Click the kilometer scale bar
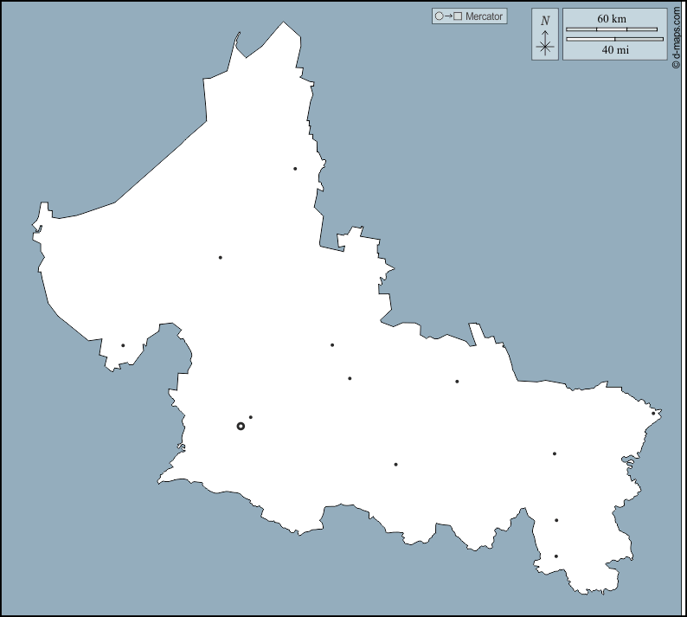Screen dimensions: 687x617 611,29
